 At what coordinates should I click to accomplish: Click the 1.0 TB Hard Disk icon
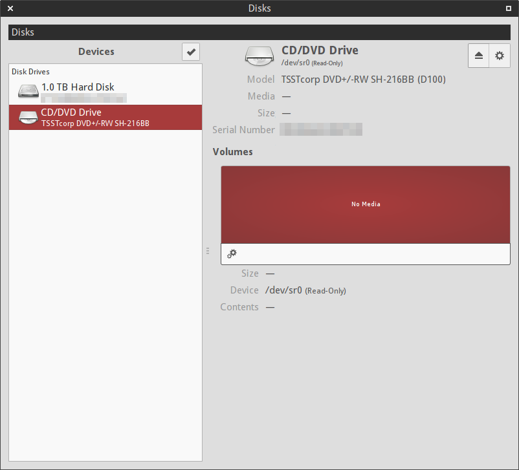[28, 91]
